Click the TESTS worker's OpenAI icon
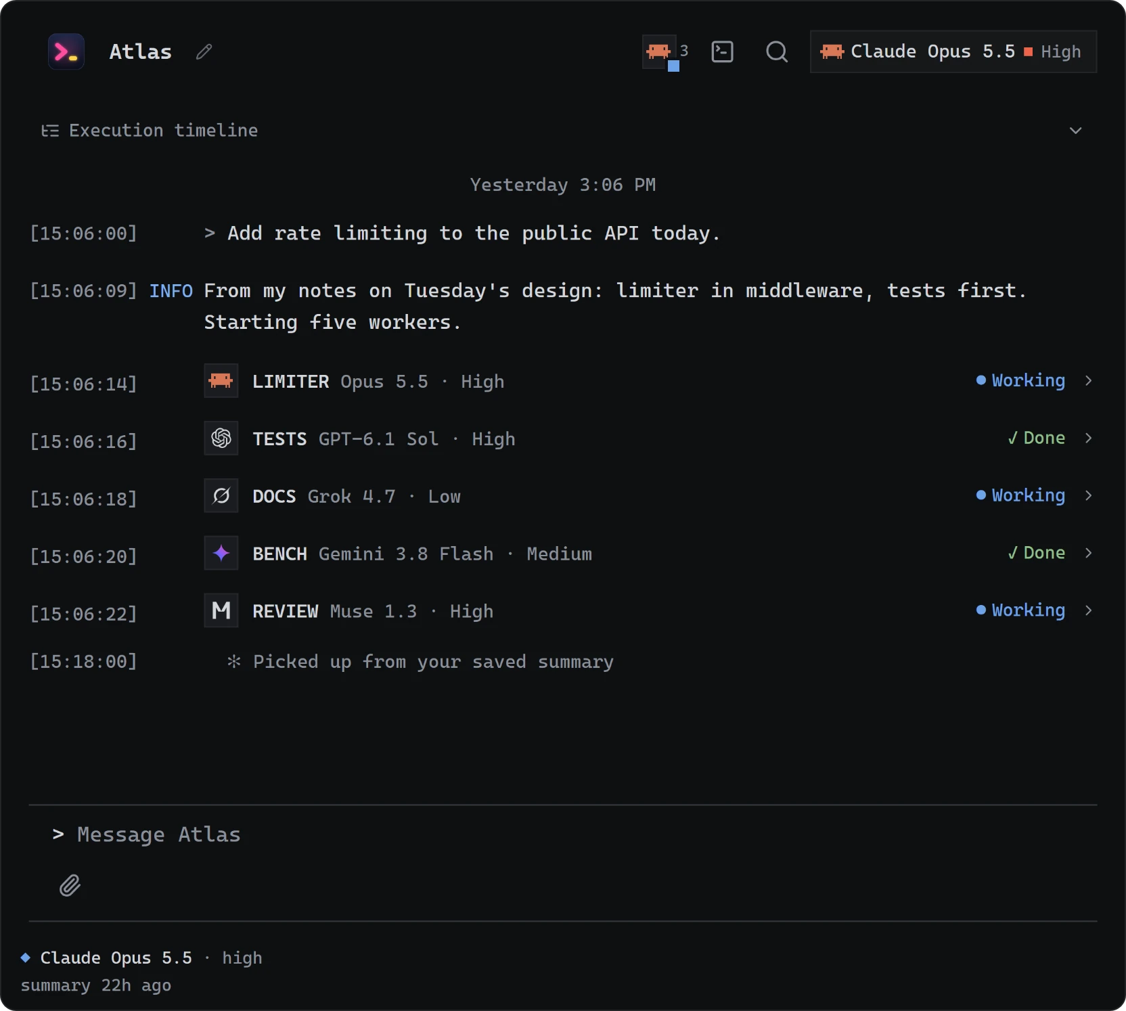 (221, 439)
